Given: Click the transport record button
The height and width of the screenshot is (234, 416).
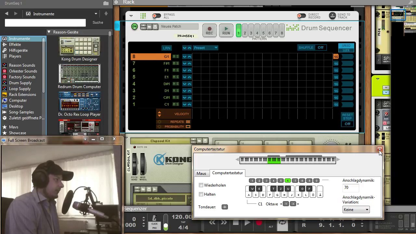Looking at the screenshot, I should click(x=259, y=223).
